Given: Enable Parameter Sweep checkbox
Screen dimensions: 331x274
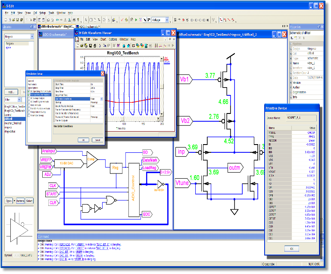Looking at the screenshot, I should [x=29, y=116].
